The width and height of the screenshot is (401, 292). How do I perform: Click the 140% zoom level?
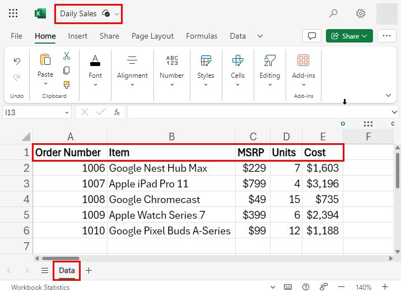tap(363, 287)
